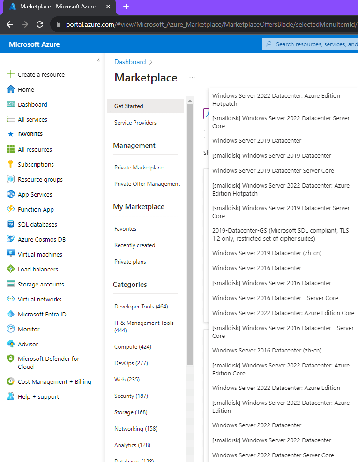Click the Help + support person icon
358x462 pixels.
pos(11,396)
